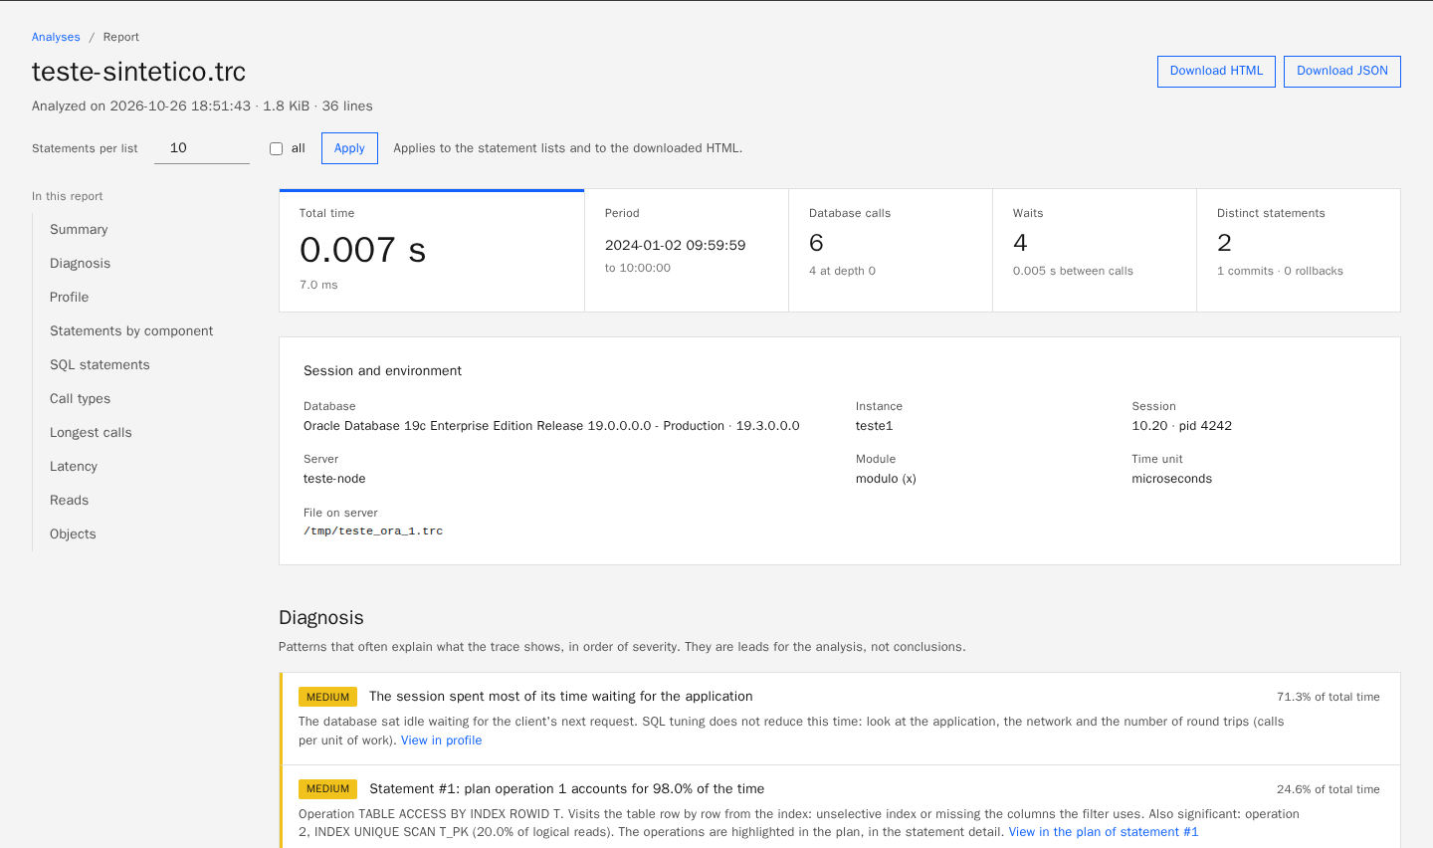Click 'The session spent most of its time' title
The image size is (1433, 848).
[561, 697]
